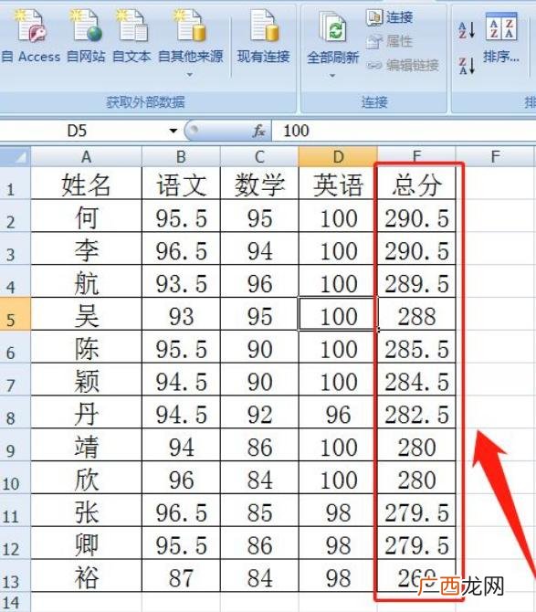
Task: Select the name cell 陈
Action: 86,347
